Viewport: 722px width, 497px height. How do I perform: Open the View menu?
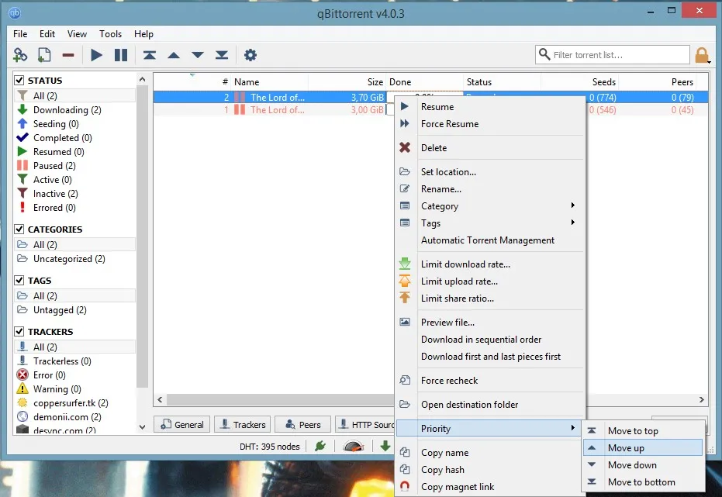click(x=77, y=34)
